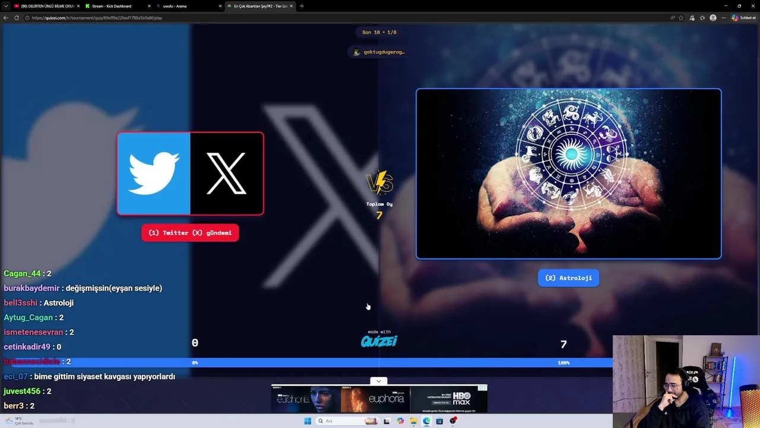This screenshot has height=428, width=760.
Task: Click chat username ismetenesevran
Action: point(33,332)
